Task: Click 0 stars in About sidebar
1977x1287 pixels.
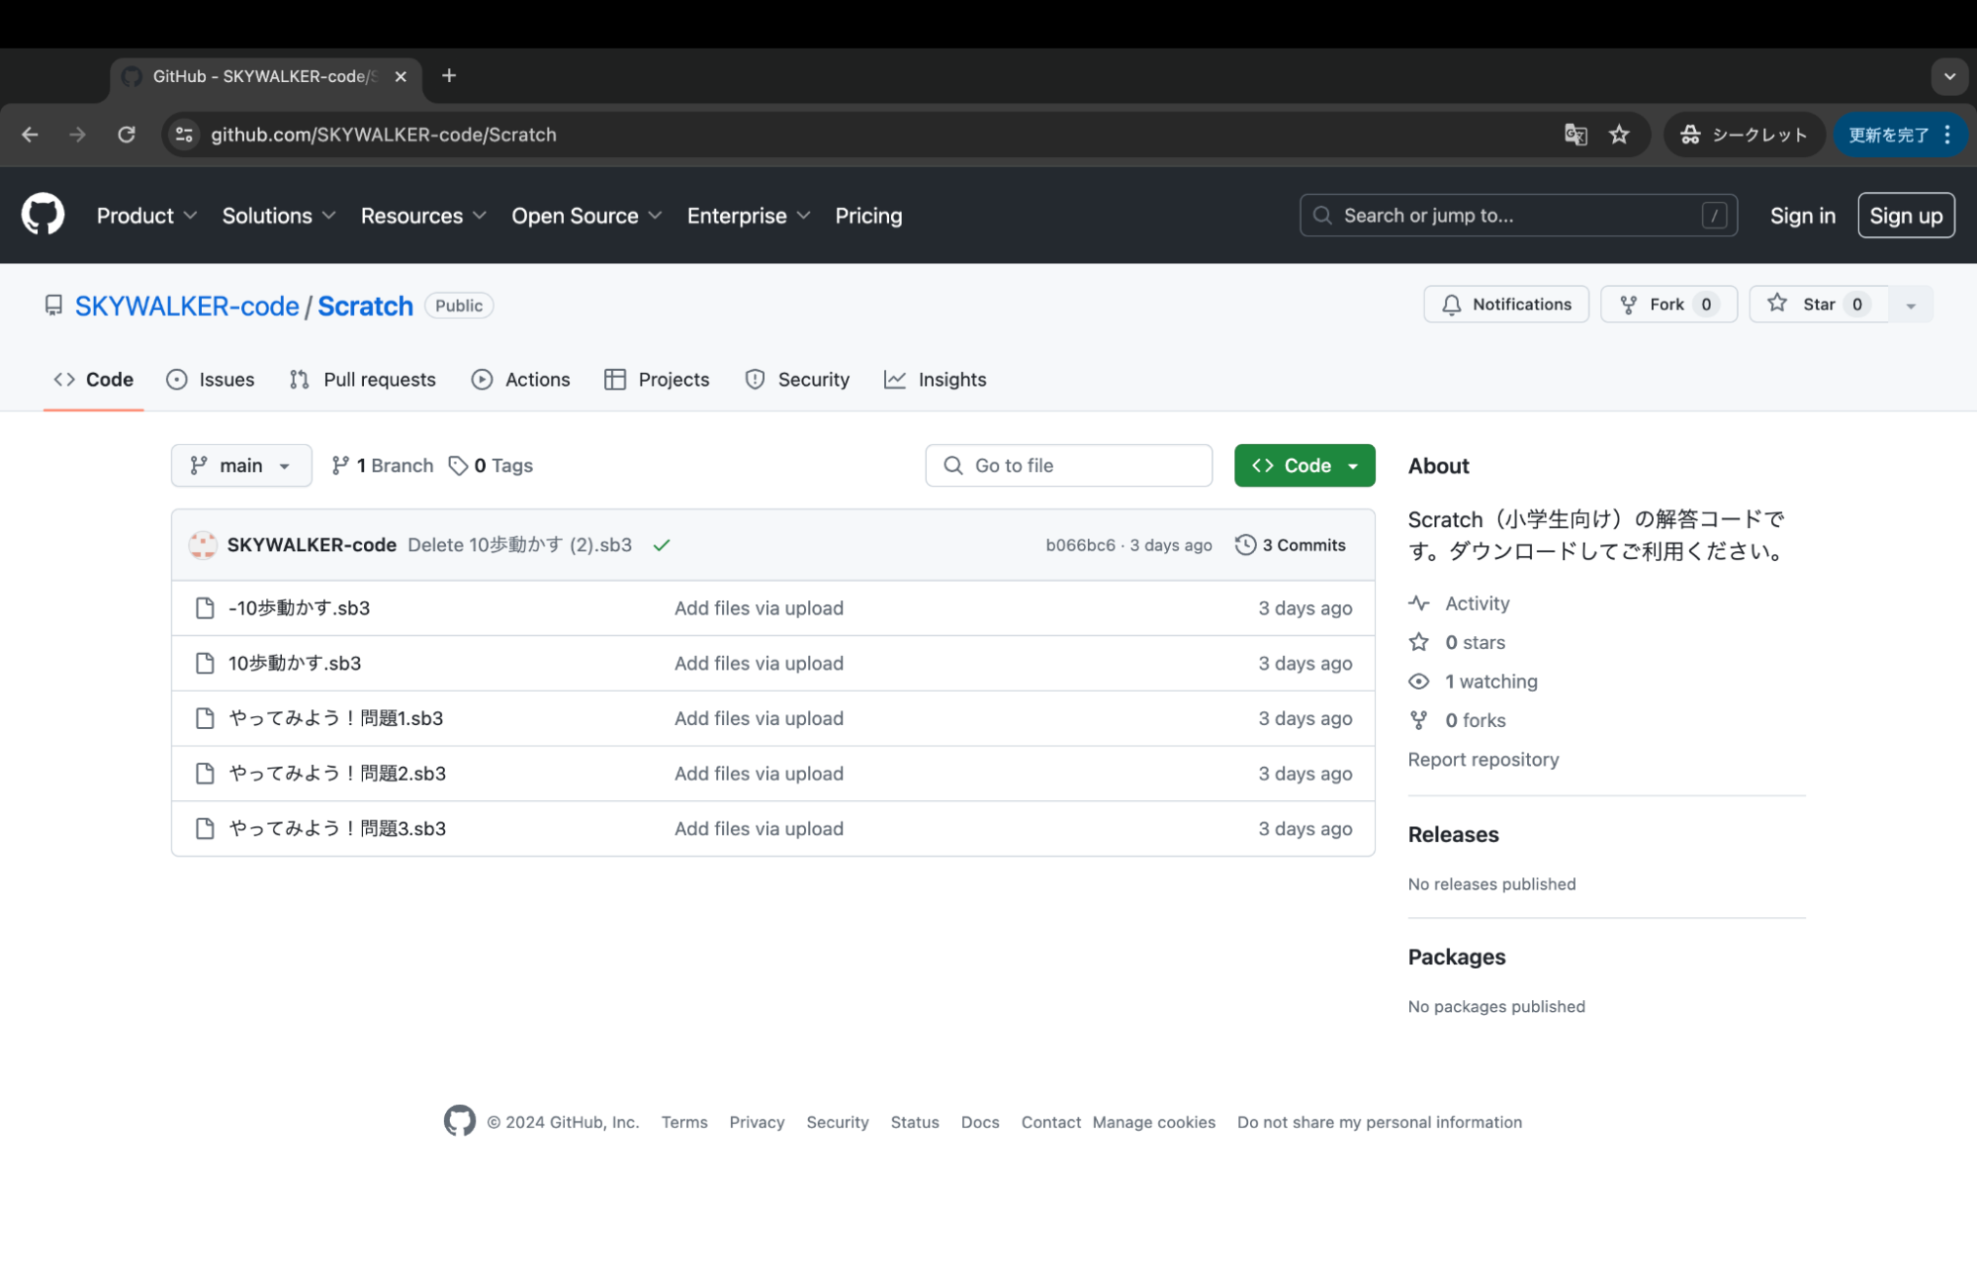Action: click(1457, 643)
